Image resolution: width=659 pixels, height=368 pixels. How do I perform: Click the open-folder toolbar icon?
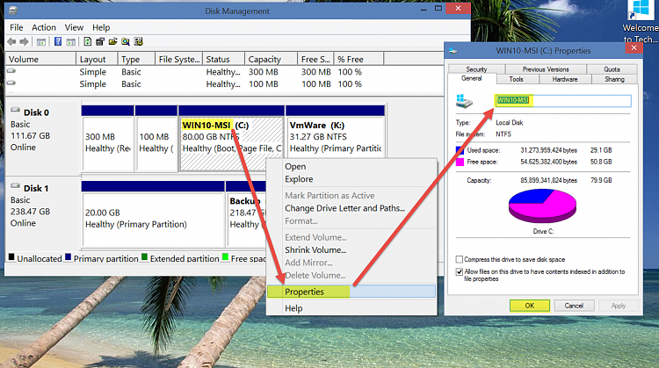[112, 41]
